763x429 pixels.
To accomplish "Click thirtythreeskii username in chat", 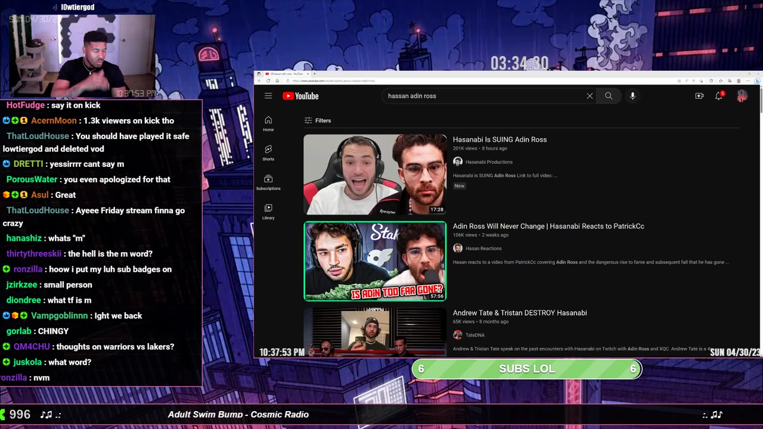I will [34, 253].
